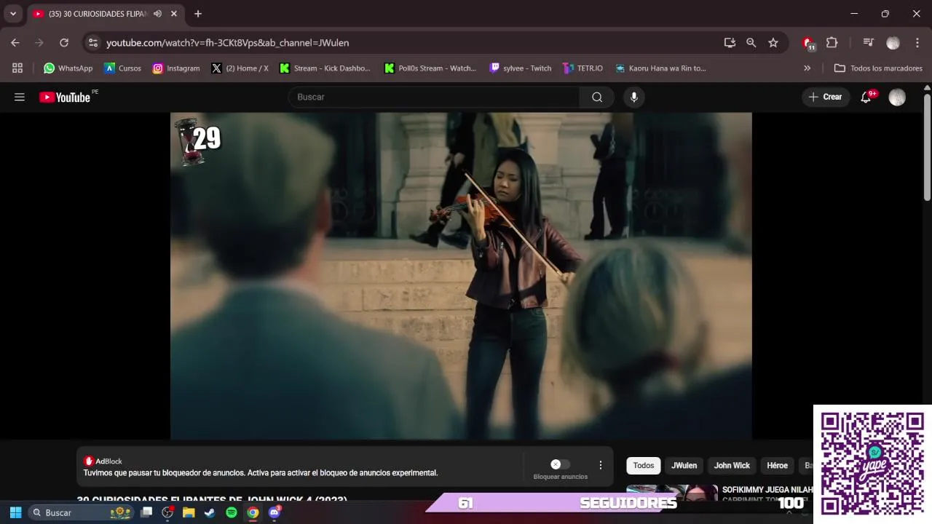Click the Crear button

(x=826, y=97)
